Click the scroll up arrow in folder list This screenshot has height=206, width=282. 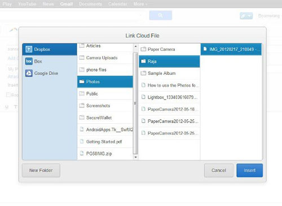click(135, 46)
